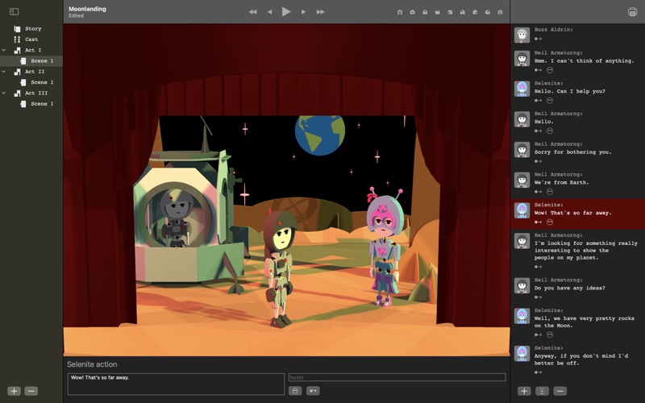
Task: Select the line 'Hello. Can I help you?'
Action: (570, 91)
